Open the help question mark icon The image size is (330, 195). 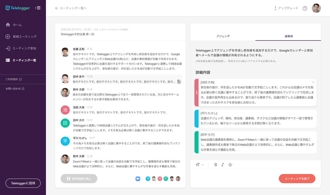(305, 8)
